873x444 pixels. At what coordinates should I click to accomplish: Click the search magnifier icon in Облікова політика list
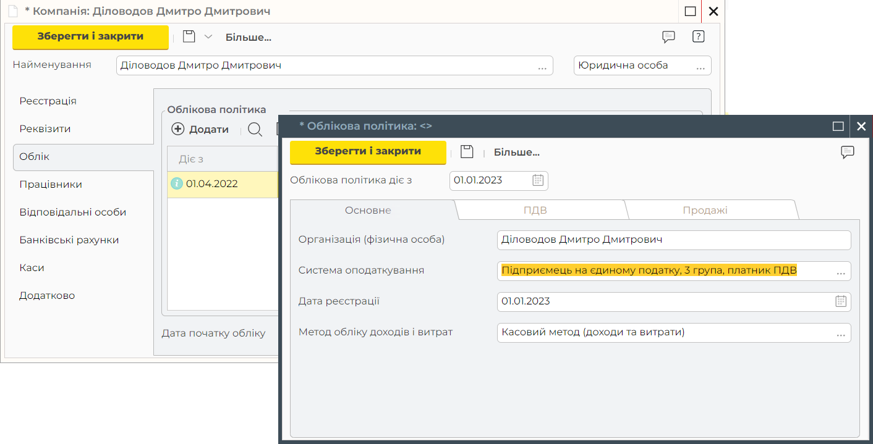pos(255,129)
